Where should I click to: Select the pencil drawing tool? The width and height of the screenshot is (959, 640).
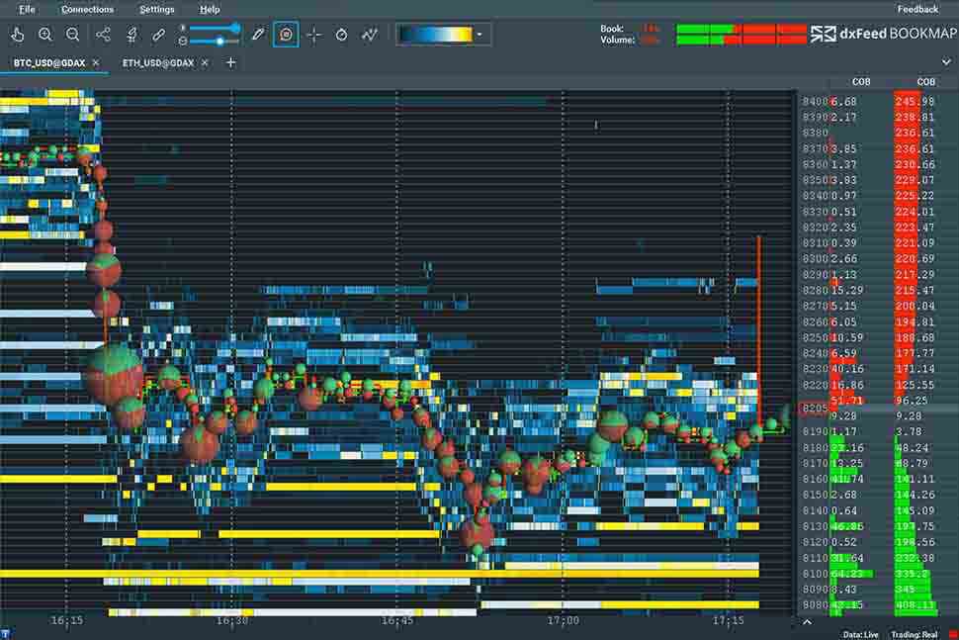click(x=258, y=35)
